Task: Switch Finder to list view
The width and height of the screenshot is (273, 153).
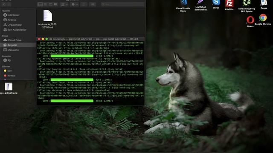Action: click(x=45, y=4)
